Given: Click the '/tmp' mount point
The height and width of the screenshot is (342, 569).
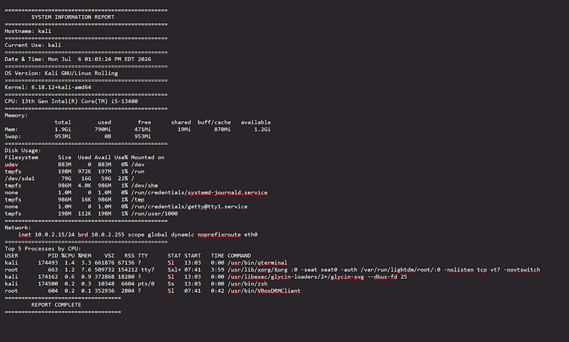Looking at the screenshot, I should [x=138, y=200].
